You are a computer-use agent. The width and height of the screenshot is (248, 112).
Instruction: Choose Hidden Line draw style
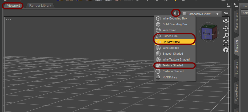[175, 36]
